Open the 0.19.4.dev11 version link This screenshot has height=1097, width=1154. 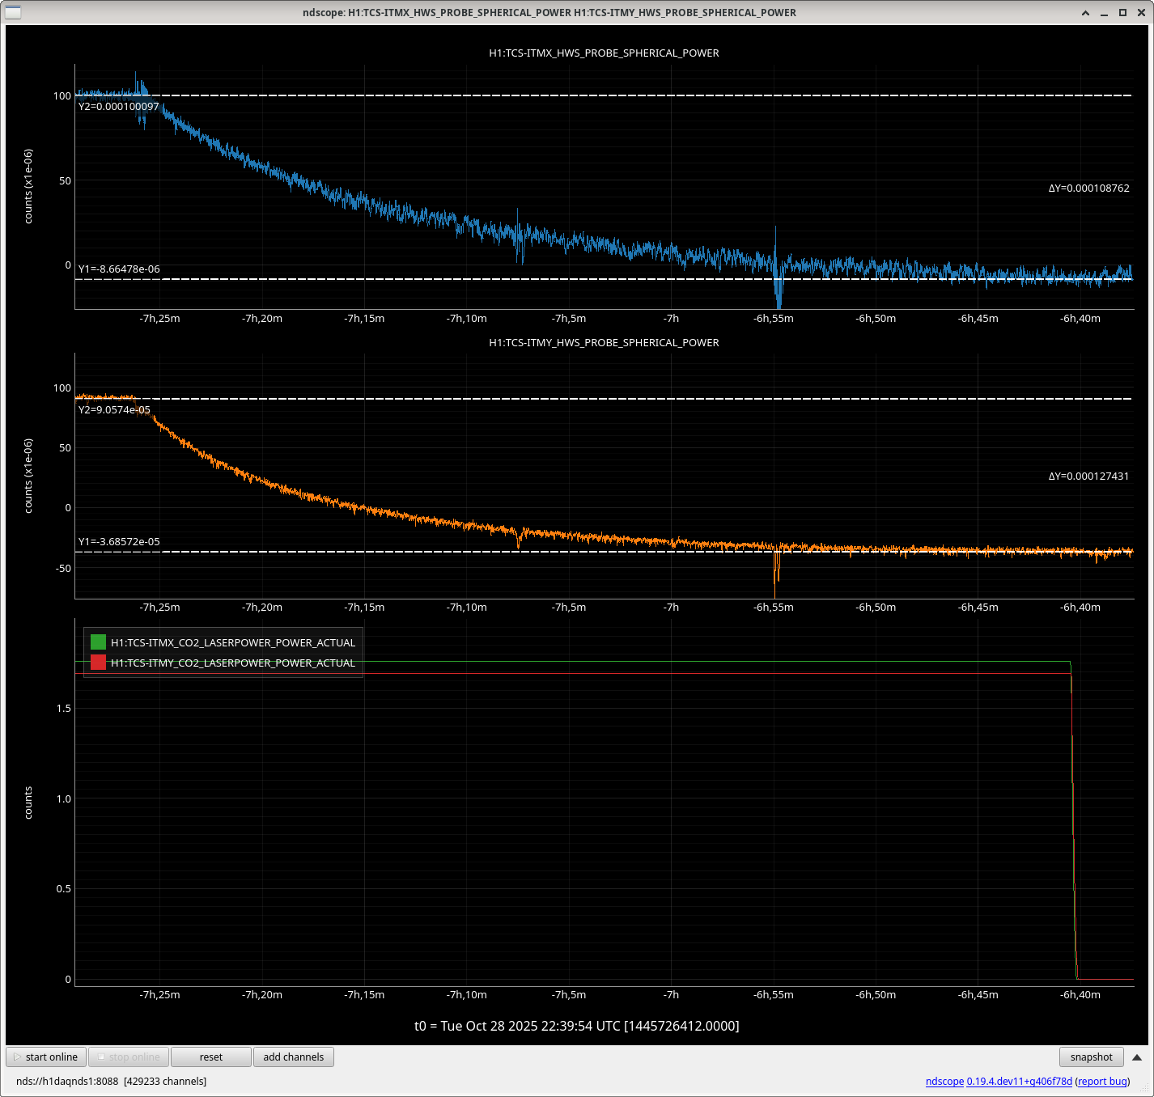point(1019,1081)
